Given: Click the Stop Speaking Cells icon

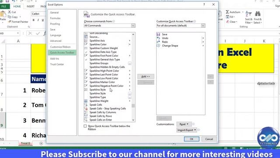Looking at the screenshot, I should (x=86, y=108).
